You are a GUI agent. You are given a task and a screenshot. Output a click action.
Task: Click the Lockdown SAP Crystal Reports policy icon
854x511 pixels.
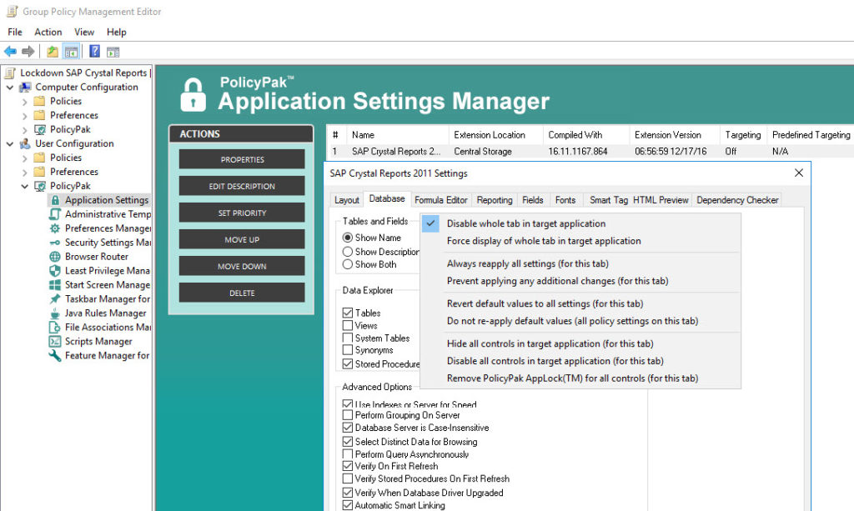point(10,73)
